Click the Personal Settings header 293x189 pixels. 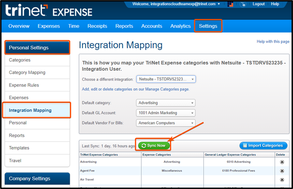click(x=37, y=47)
